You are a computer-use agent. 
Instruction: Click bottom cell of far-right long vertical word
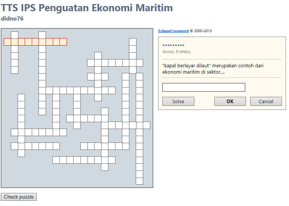(x=139, y=181)
